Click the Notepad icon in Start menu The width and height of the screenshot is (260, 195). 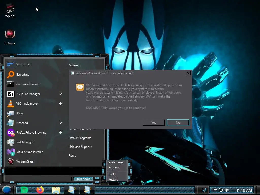coord(10,123)
